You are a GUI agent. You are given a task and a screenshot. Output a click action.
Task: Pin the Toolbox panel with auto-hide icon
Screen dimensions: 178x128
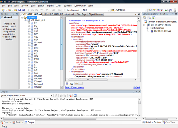click(x=14, y=14)
